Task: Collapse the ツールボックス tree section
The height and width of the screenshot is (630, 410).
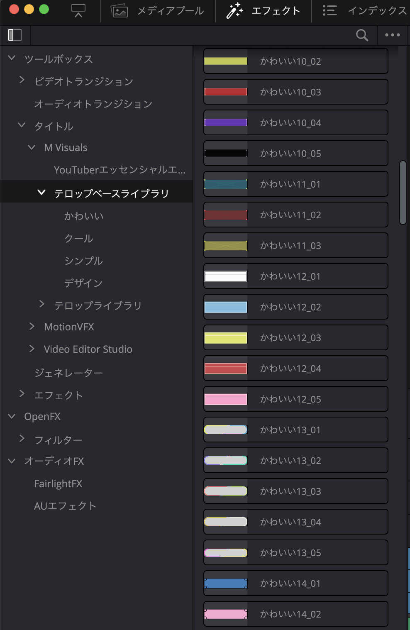Action: coord(12,59)
